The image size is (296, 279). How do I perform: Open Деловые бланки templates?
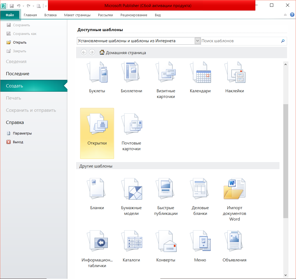200,197
